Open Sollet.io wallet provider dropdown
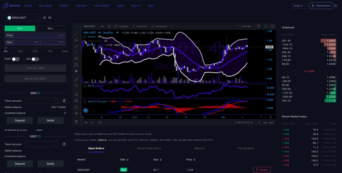The image size is (342, 173). tap(300, 6)
